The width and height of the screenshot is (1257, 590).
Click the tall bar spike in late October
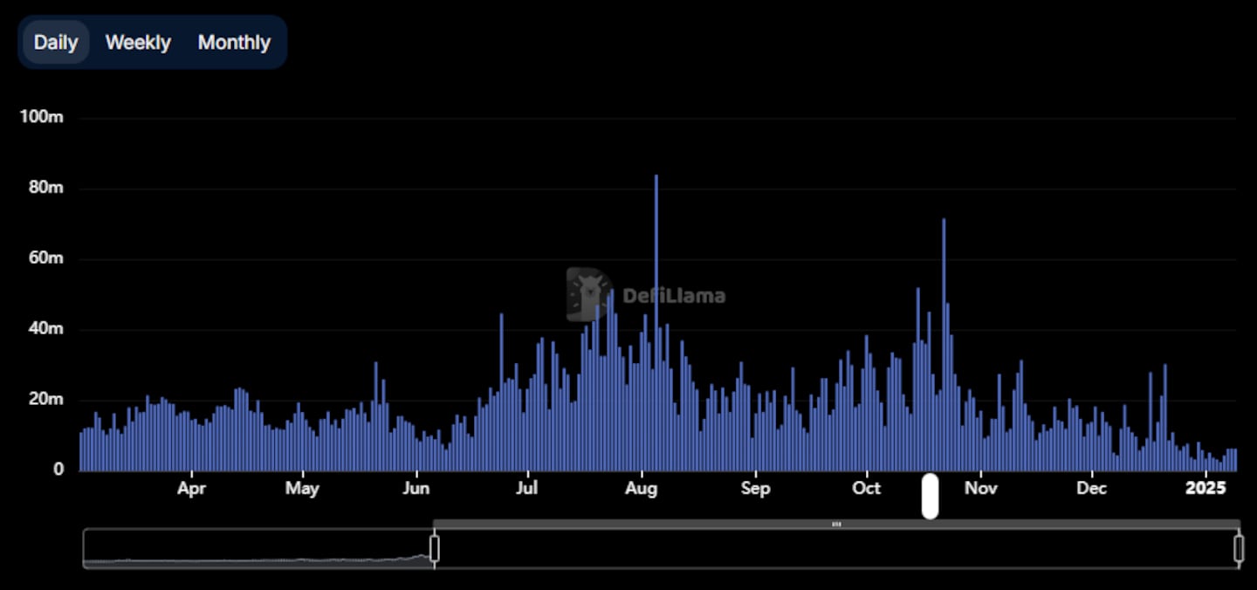coord(944,345)
